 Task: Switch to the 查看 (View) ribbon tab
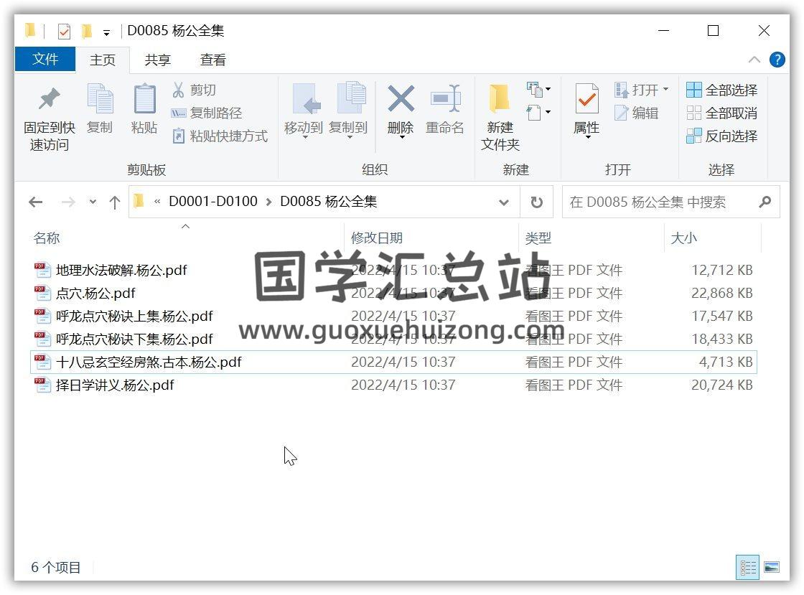click(x=212, y=60)
